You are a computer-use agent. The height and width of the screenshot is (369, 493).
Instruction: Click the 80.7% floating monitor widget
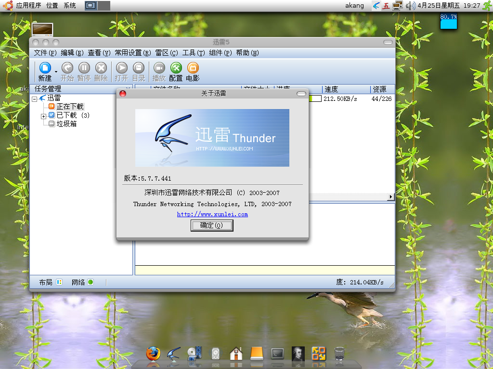pyautogui.click(x=448, y=21)
